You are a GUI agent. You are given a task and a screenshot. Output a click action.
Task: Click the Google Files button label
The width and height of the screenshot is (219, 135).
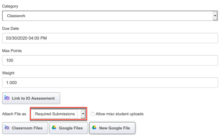[x=71, y=128]
